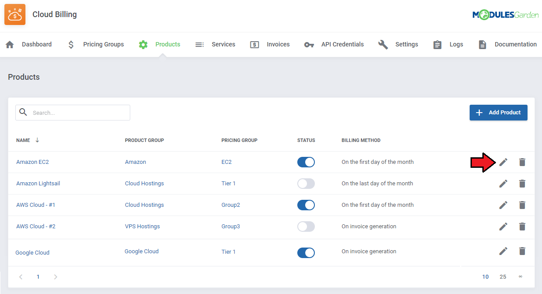Disable the AWS Cloud - #1 status toggle
This screenshot has width=542, height=294.
(x=306, y=205)
